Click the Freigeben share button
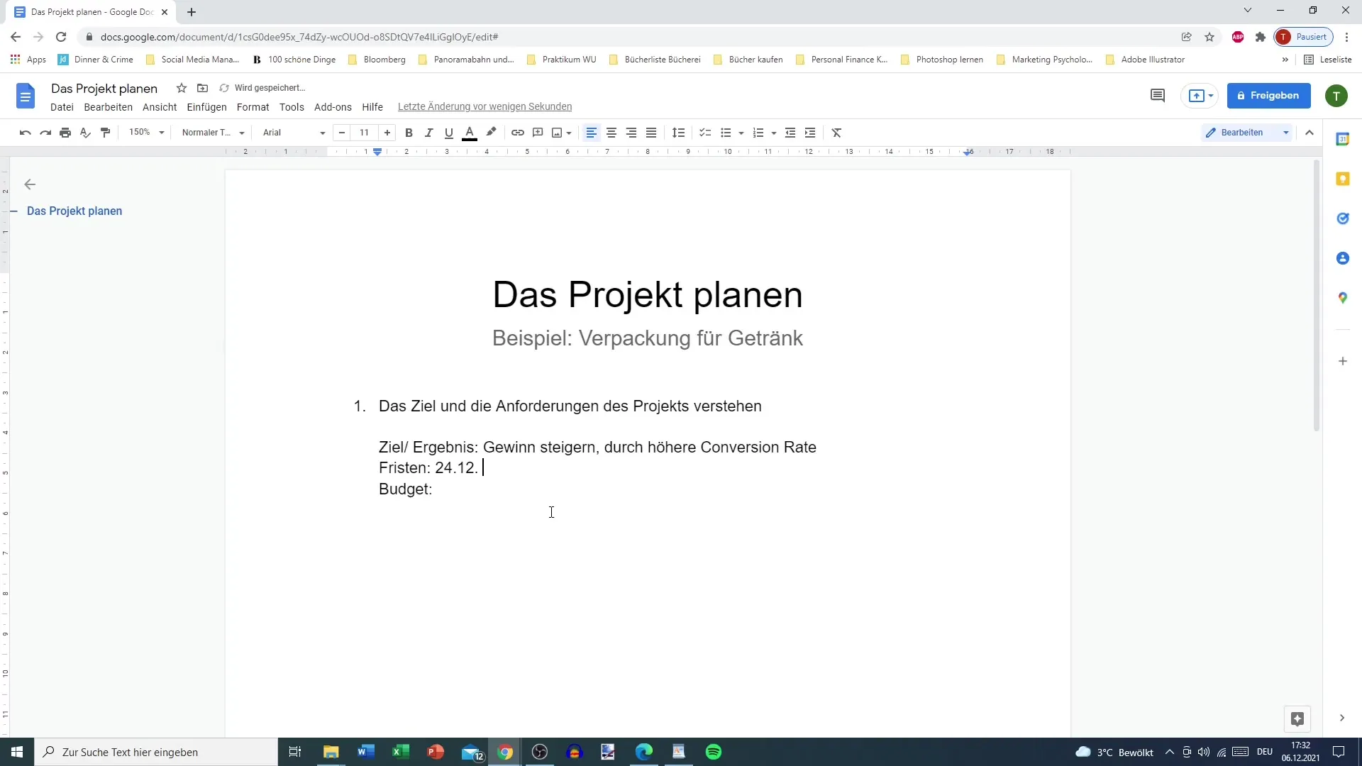Screen dimensions: 1362x766 tap(1268, 96)
